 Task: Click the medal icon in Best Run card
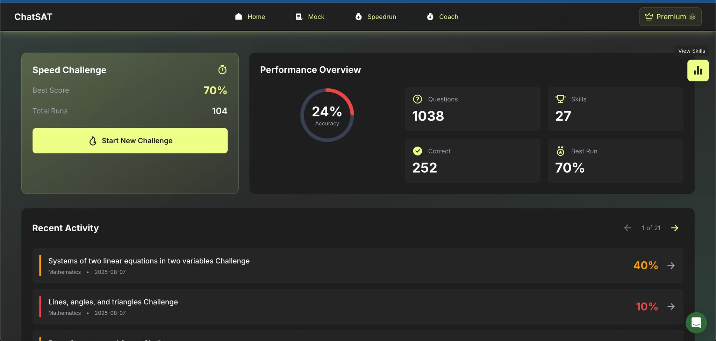pos(560,151)
